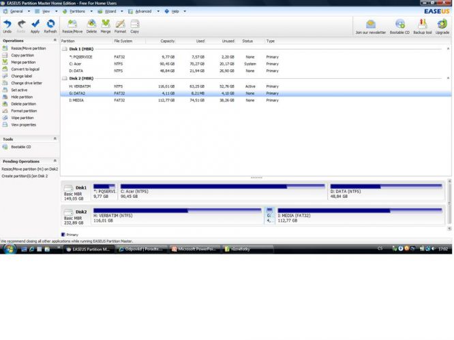
Task: Select the small G: block on Disk2 map
Action: point(269,216)
